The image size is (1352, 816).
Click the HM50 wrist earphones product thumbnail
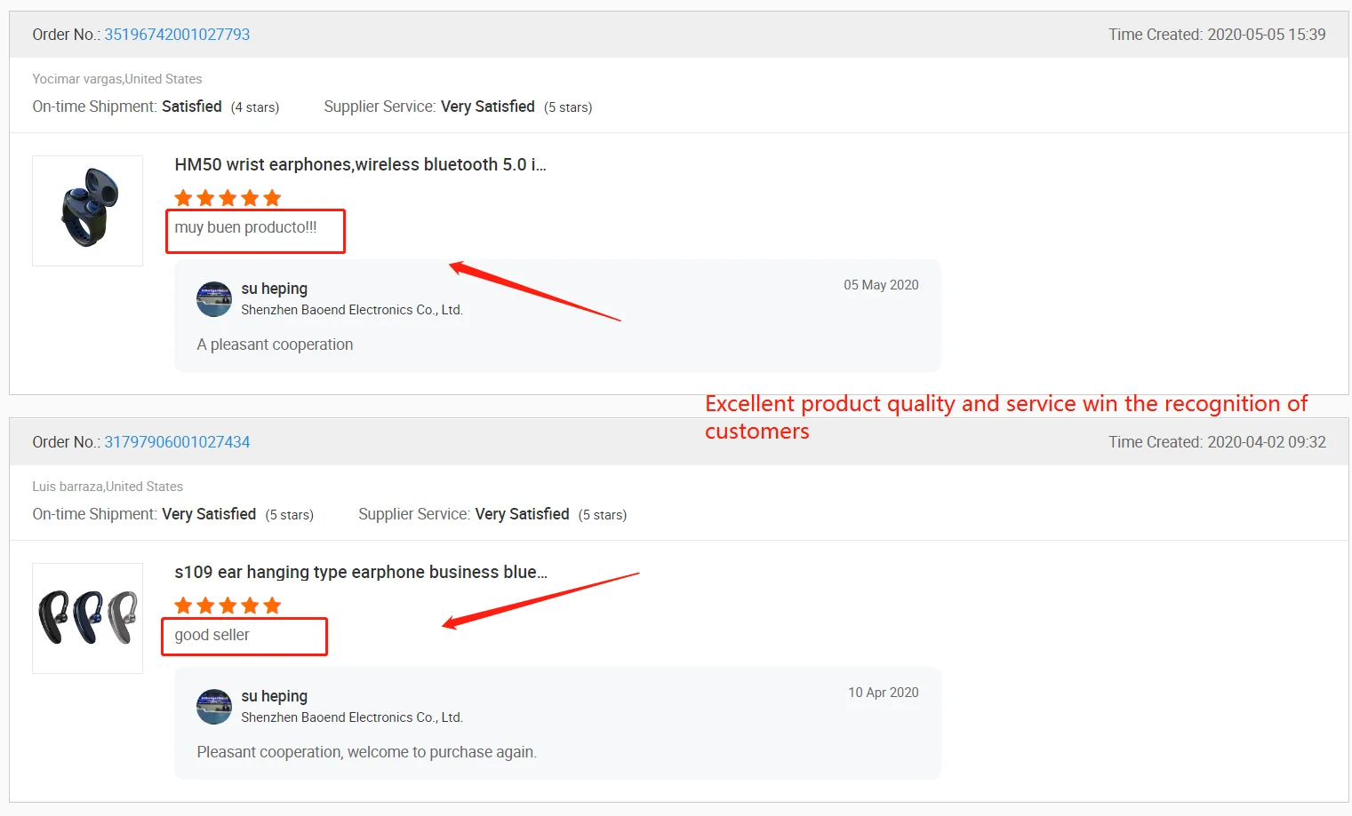(88, 210)
